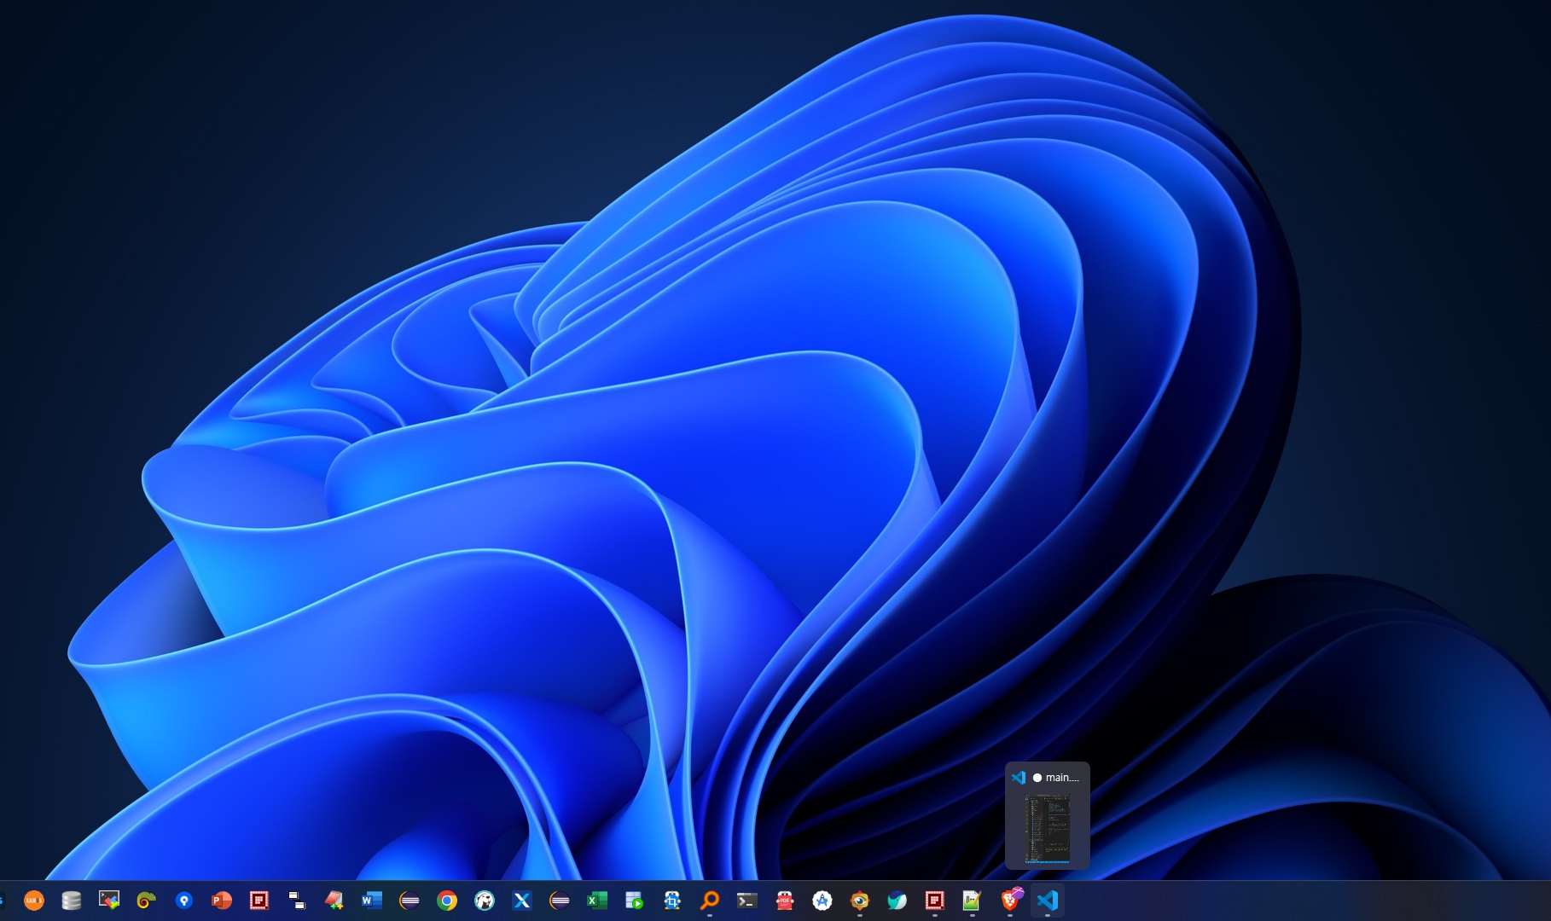Viewport: 1551px width, 921px height.
Task: Launch the DBeaver beaver icon
Action: point(485,901)
